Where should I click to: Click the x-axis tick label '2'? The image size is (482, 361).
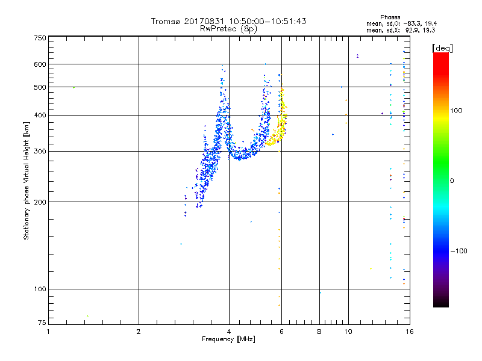point(139,332)
